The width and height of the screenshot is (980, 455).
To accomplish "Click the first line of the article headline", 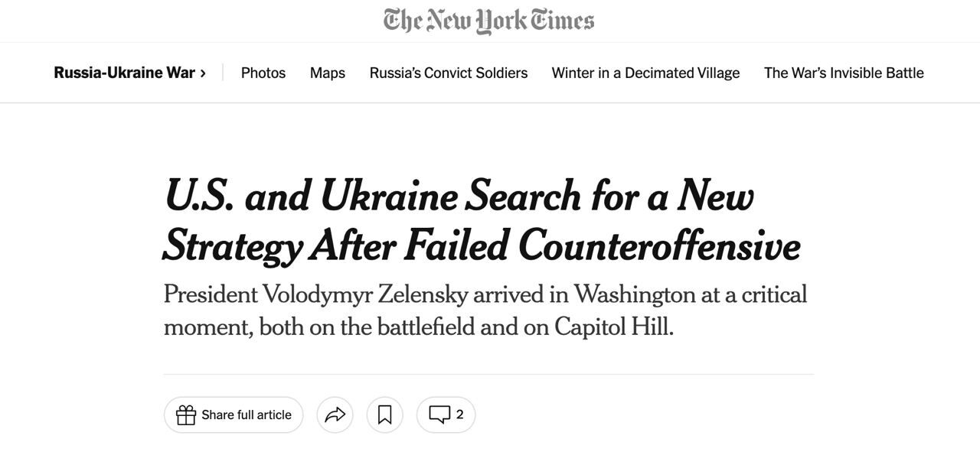I will 459,196.
